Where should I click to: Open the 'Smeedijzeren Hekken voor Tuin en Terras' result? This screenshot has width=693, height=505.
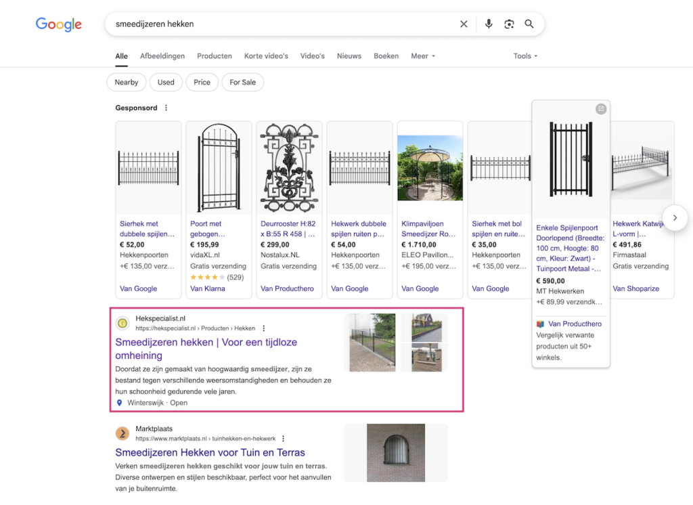tap(210, 452)
